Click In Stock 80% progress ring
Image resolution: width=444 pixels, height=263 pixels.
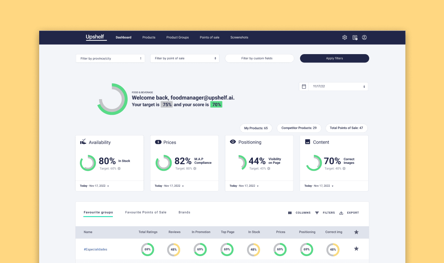point(88,163)
